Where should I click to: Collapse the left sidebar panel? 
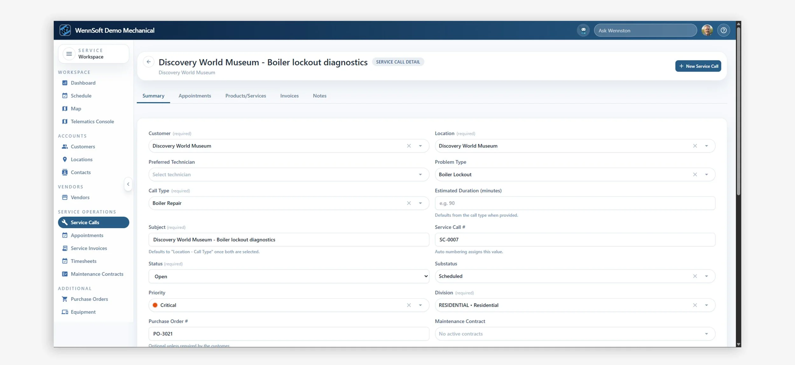tap(128, 184)
